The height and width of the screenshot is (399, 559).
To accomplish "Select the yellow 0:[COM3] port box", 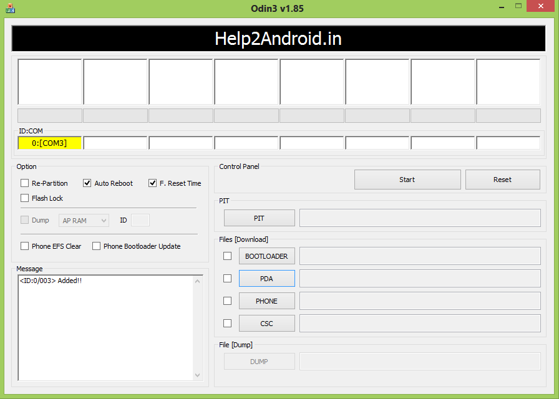I will click(49, 143).
